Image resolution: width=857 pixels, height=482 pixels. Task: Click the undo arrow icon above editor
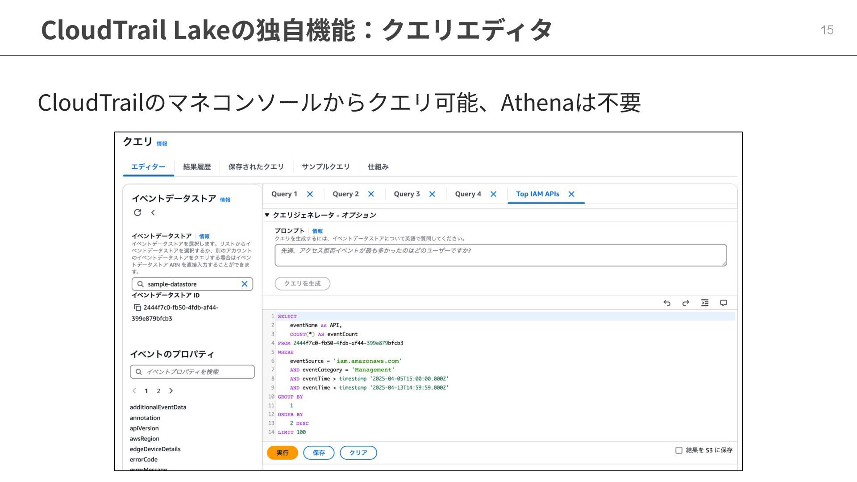tap(667, 303)
